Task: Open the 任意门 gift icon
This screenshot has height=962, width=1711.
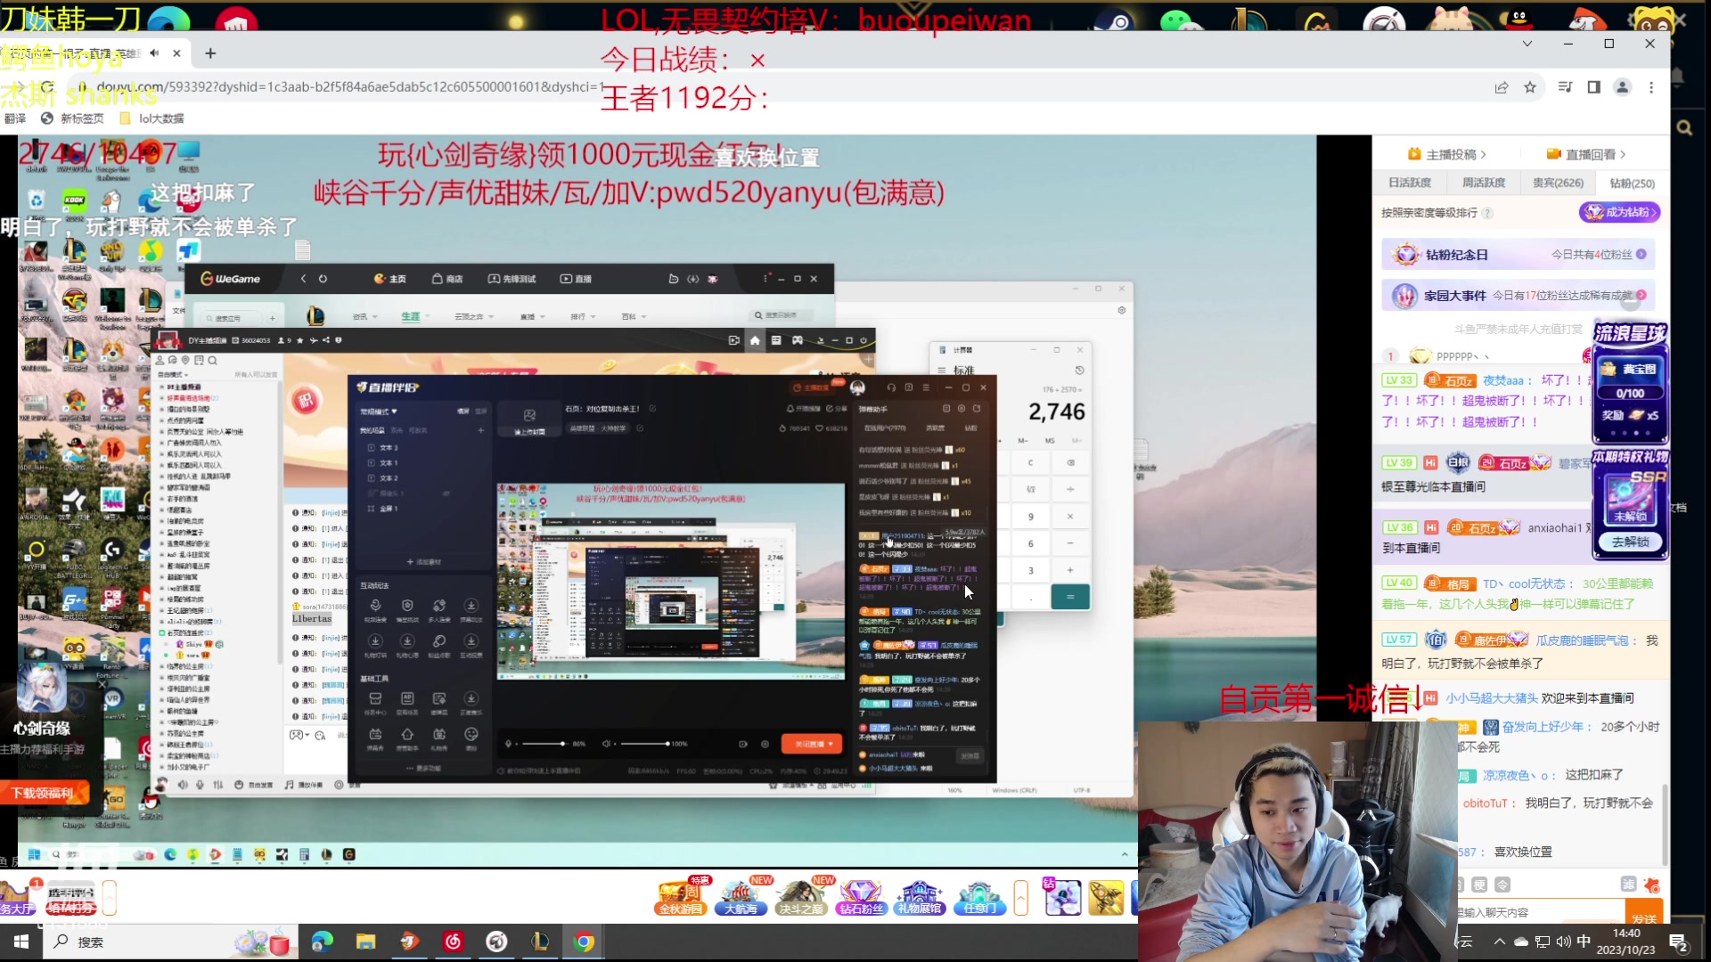Action: tap(979, 897)
